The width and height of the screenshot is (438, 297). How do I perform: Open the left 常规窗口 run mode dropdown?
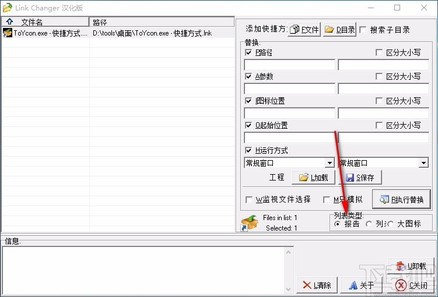[330, 163]
